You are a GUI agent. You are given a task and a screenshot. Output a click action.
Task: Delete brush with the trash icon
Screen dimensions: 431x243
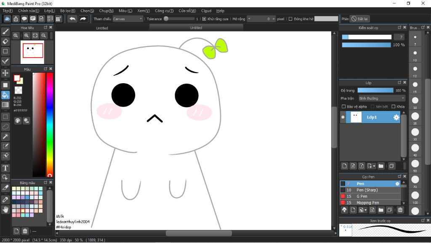[x=400, y=210]
